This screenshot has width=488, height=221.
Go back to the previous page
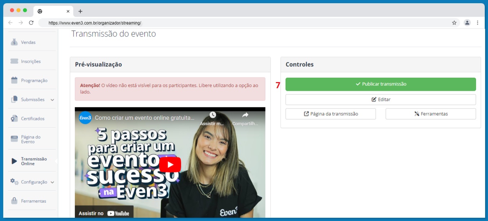tap(10, 23)
